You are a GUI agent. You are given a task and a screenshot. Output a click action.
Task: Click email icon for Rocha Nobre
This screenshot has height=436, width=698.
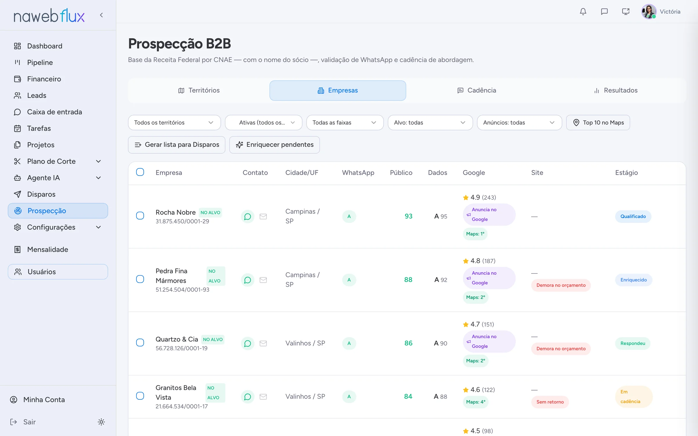pyautogui.click(x=263, y=217)
